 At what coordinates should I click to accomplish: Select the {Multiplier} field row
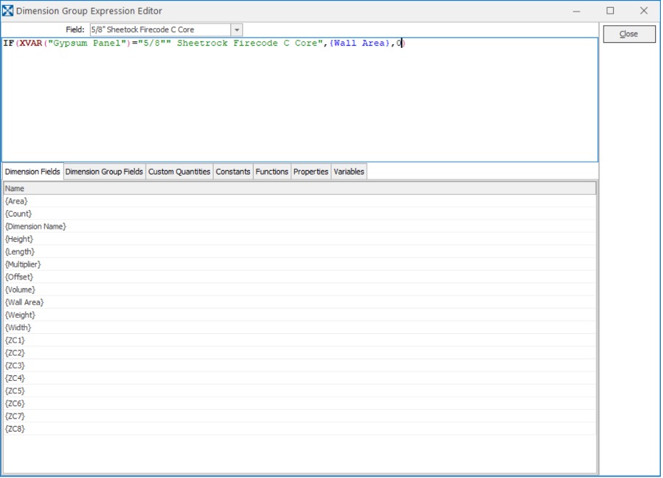tap(300, 264)
